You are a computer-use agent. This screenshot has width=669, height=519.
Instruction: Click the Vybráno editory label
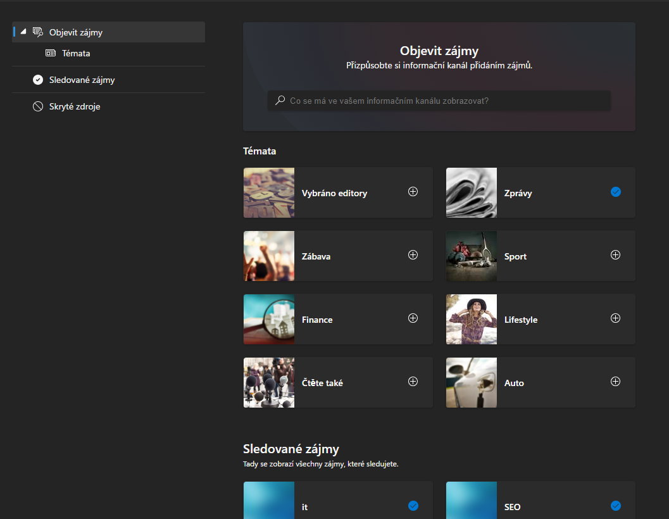[x=334, y=193]
